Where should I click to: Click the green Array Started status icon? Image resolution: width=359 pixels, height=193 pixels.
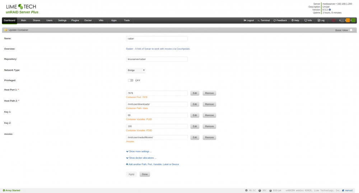point(4,190)
